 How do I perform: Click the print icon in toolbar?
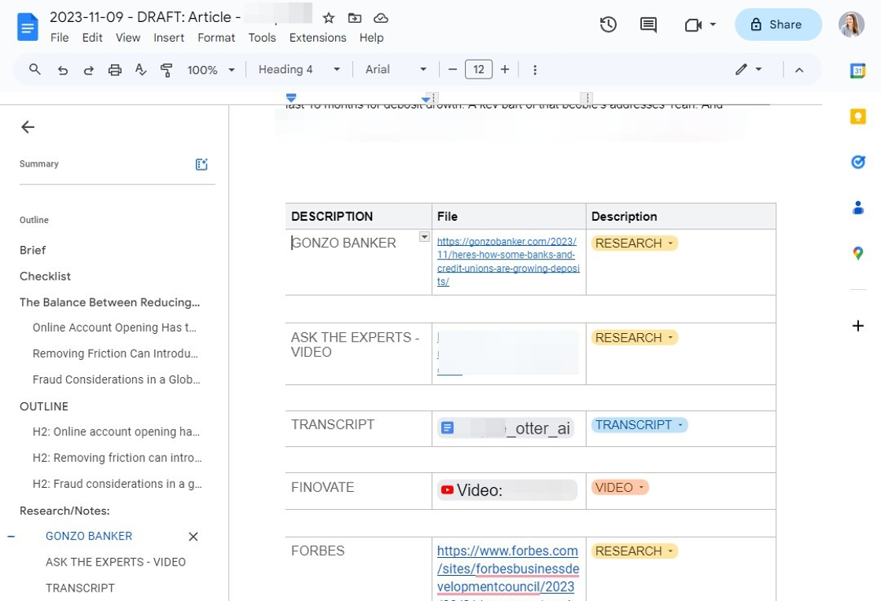[115, 70]
